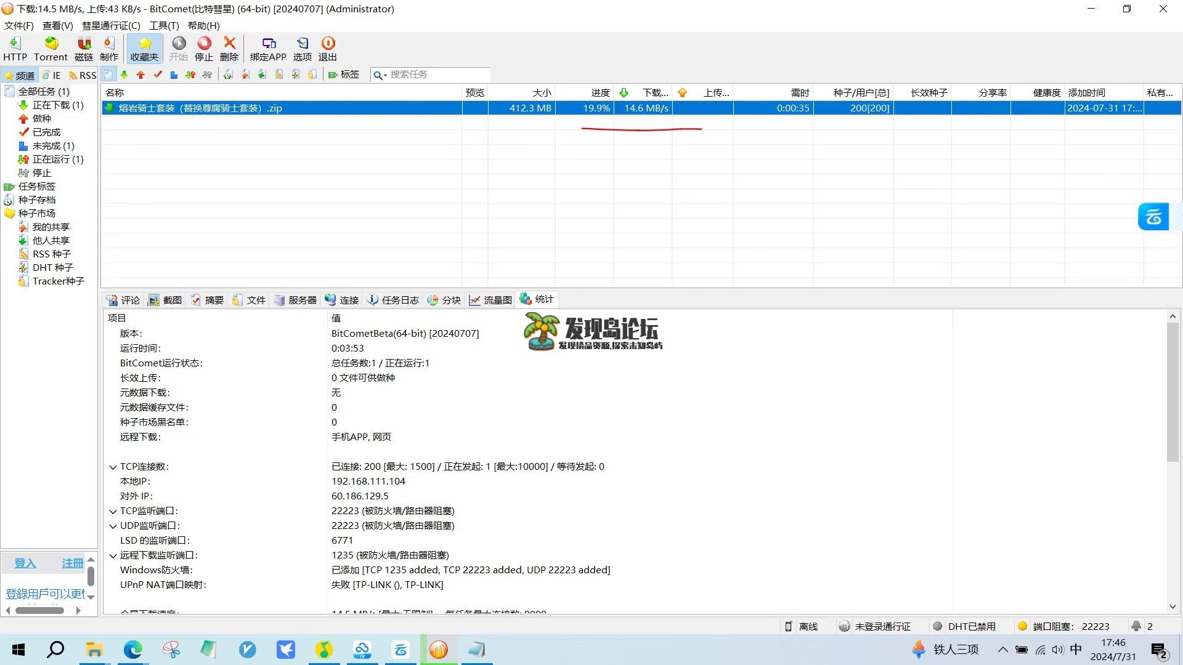
Task: Select the 熔岩骑士套装 .zip download row
Action: [x=641, y=108]
